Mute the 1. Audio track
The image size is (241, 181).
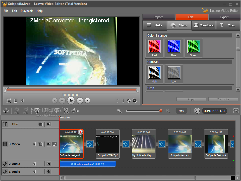(35, 171)
